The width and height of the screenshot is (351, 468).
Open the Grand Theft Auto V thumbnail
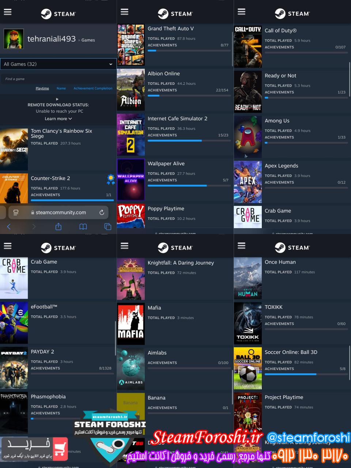coord(131,45)
